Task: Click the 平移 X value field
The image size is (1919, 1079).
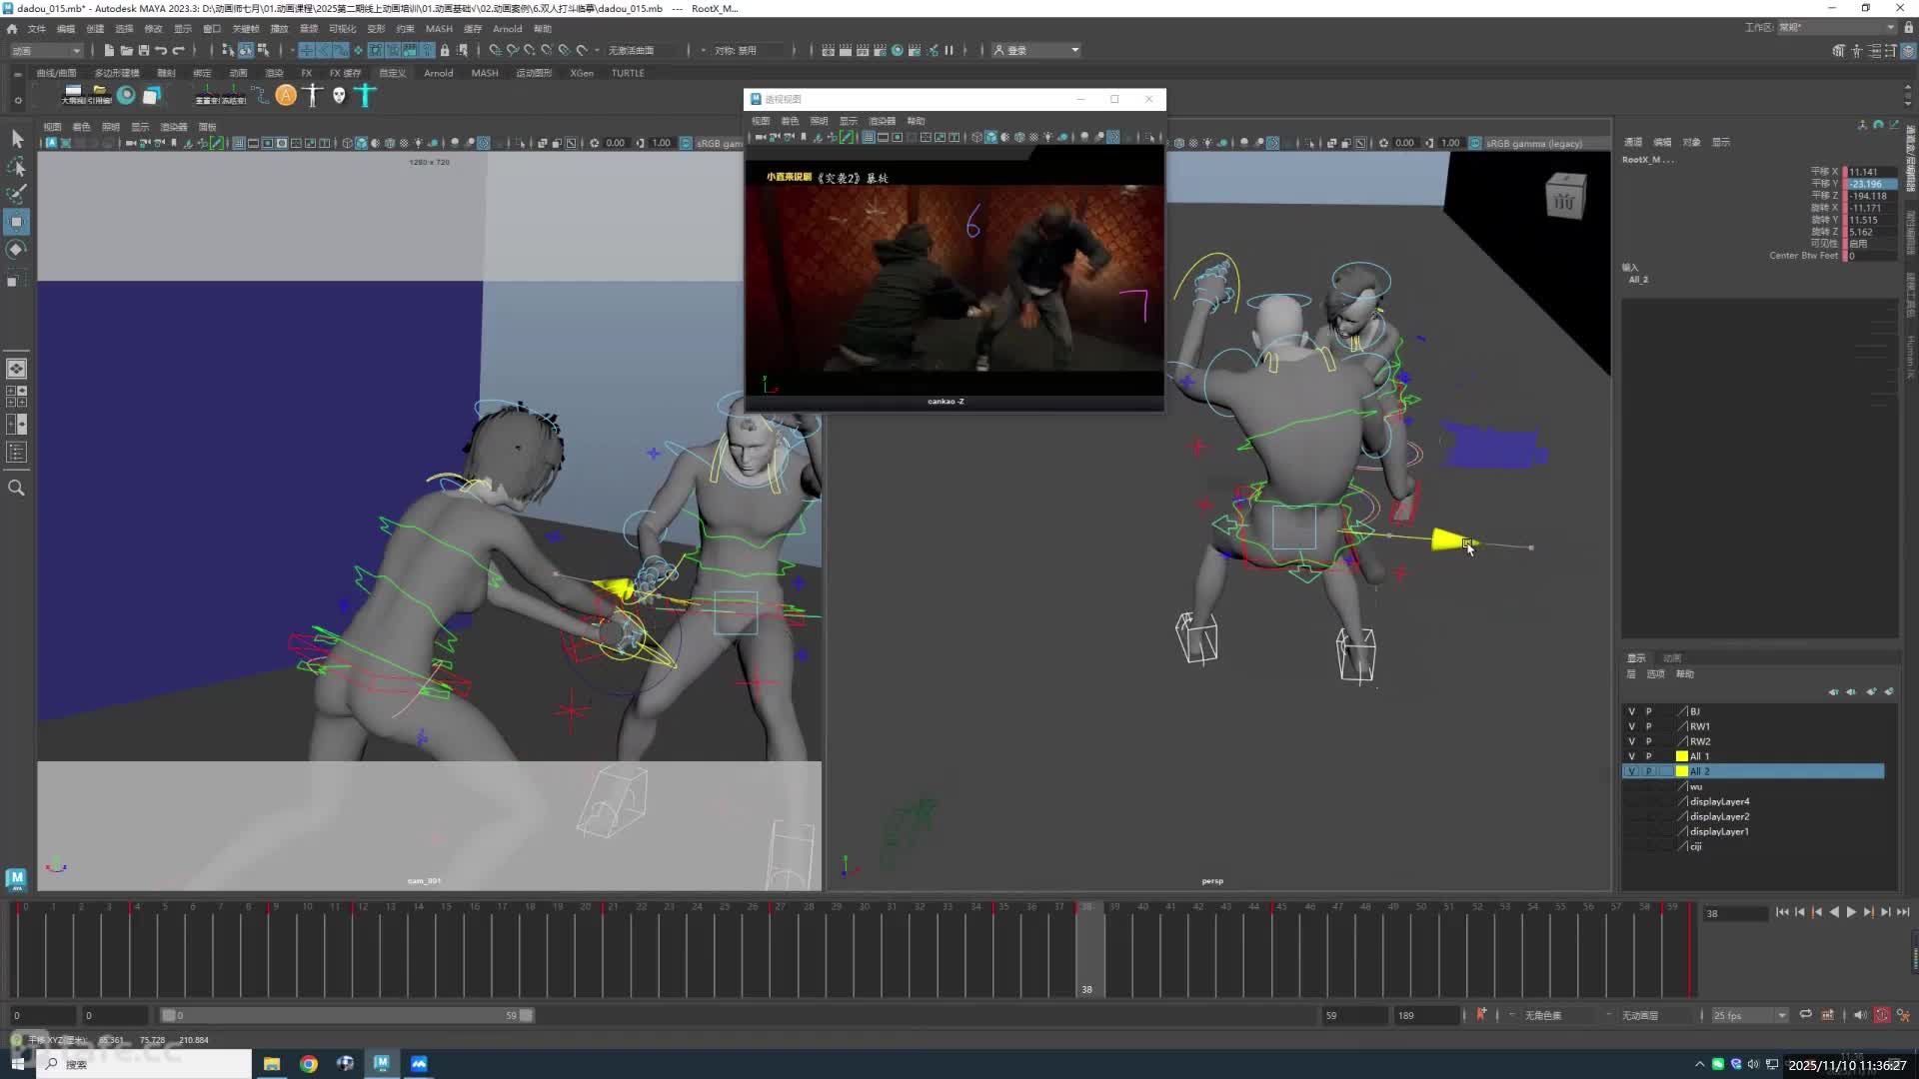Action: [x=1870, y=172]
